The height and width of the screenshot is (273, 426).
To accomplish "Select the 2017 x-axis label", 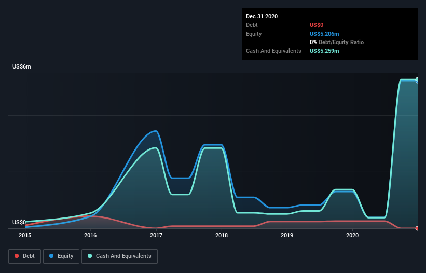I will point(156,235).
